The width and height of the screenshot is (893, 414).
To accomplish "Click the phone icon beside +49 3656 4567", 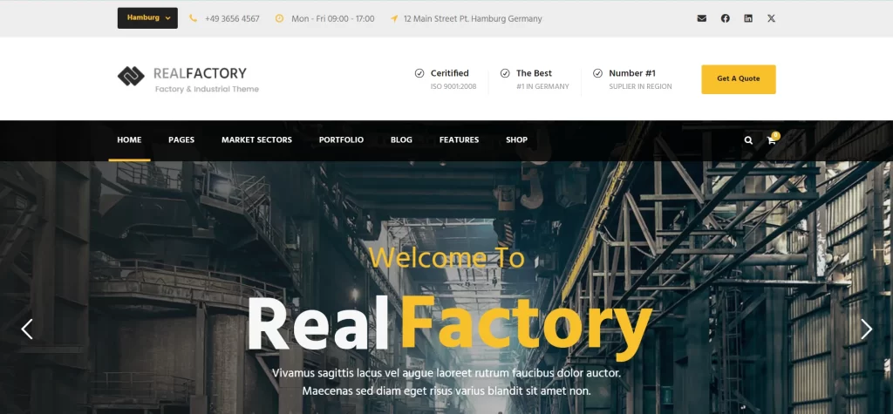I will tap(193, 18).
